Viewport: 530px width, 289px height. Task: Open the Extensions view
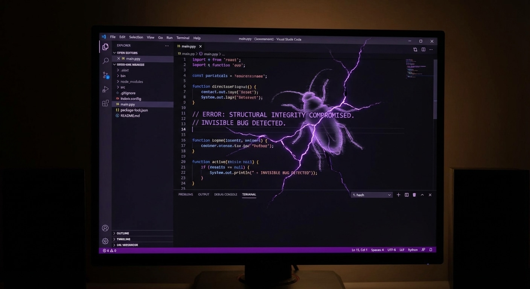tap(105, 103)
